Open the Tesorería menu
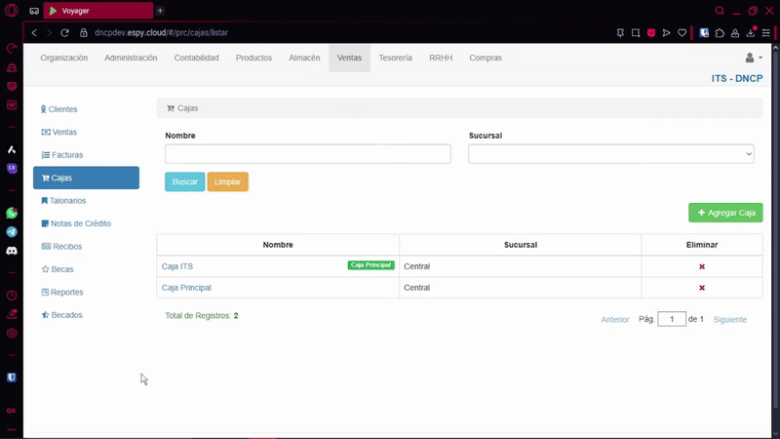Viewport: 780px width, 439px height. pyautogui.click(x=395, y=59)
